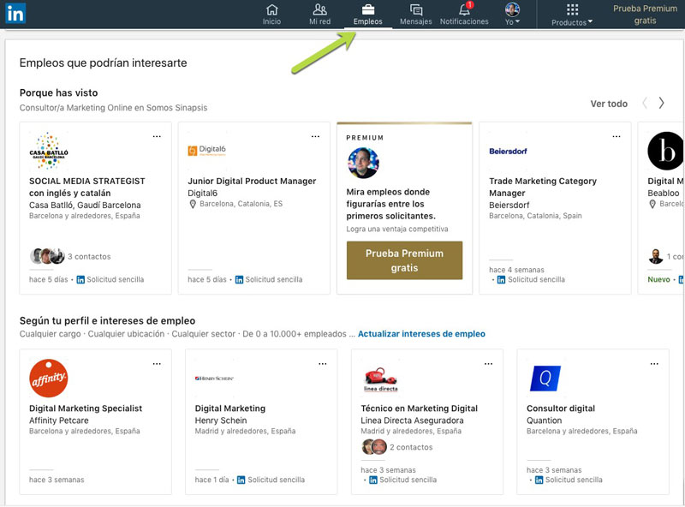
Task: Click 'hace 4 semanas' on Beiersdorf card
Action: pos(516,270)
